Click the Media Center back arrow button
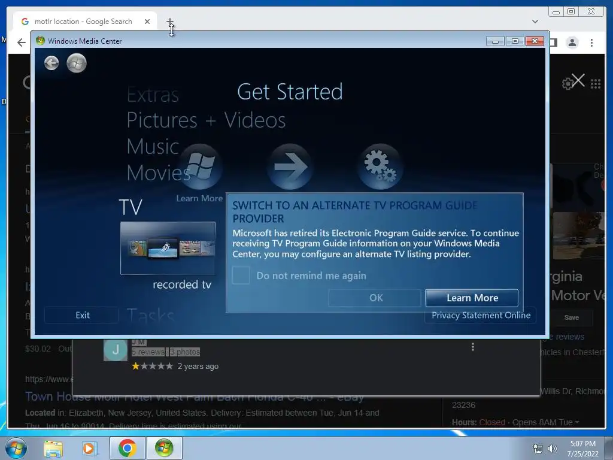The height and width of the screenshot is (460, 613). coord(51,63)
